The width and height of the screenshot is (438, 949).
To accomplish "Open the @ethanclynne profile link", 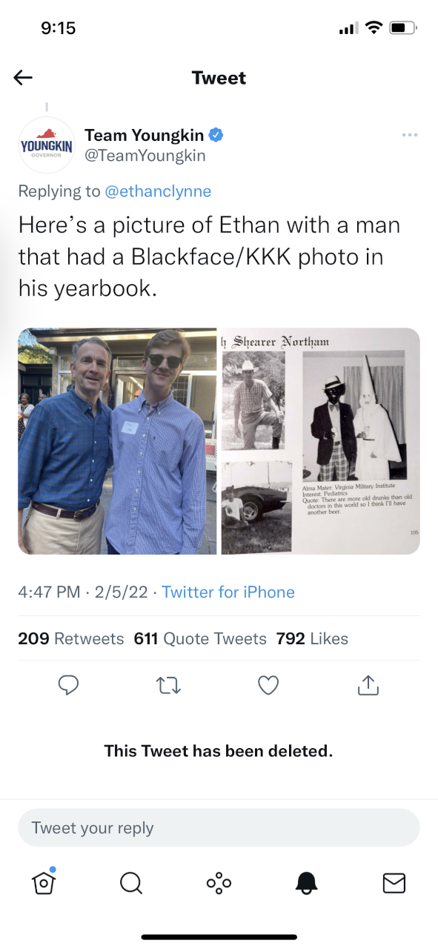I will pos(158,191).
